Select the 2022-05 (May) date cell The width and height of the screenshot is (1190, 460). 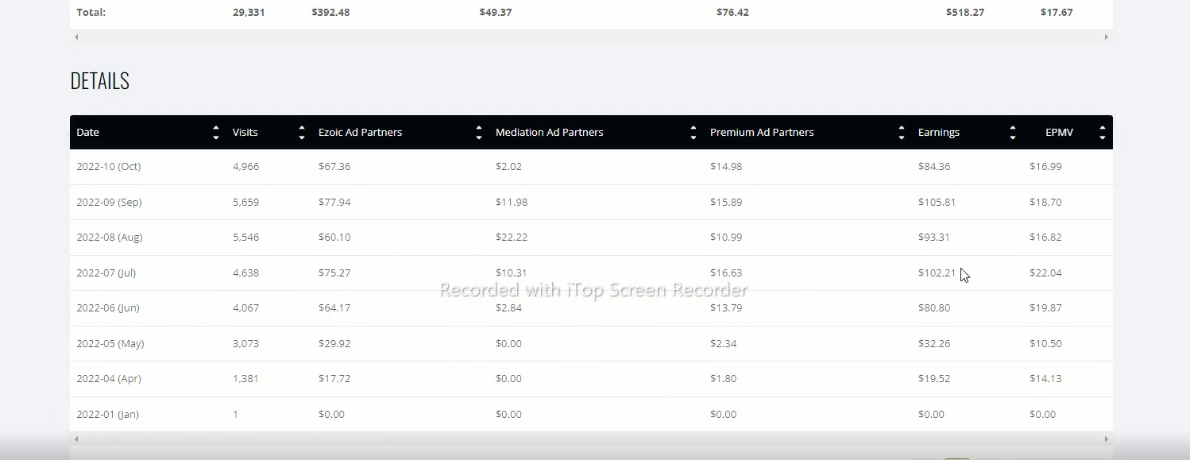click(110, 344)
